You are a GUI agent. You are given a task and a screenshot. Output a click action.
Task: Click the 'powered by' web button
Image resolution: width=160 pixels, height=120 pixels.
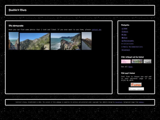(x=148, y=61)
